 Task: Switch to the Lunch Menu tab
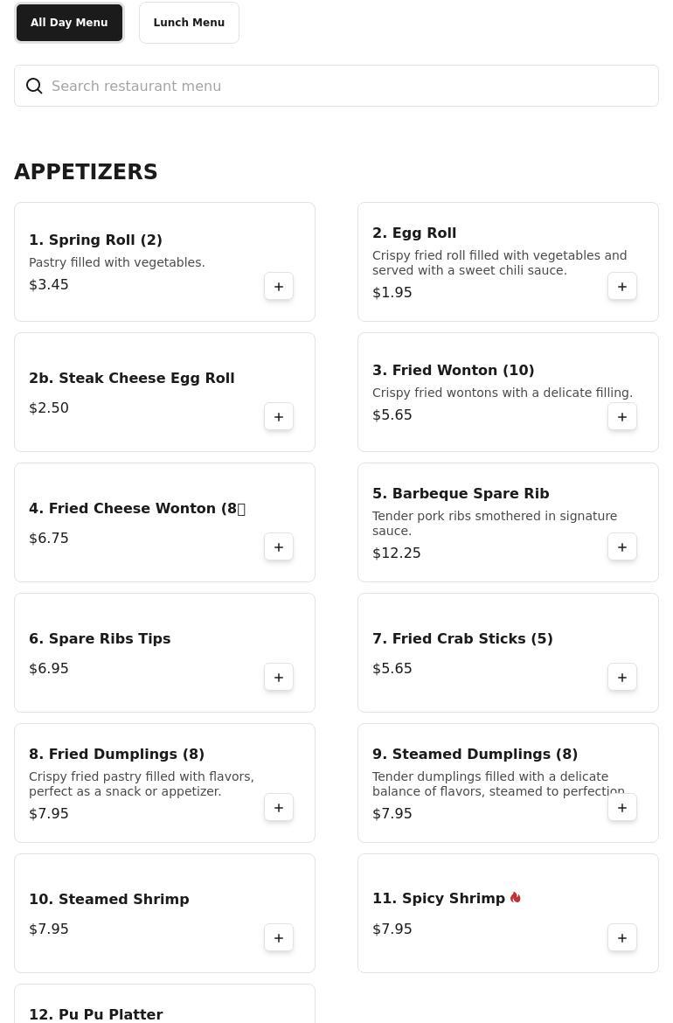pyautogui.click(x=189, y=23)
